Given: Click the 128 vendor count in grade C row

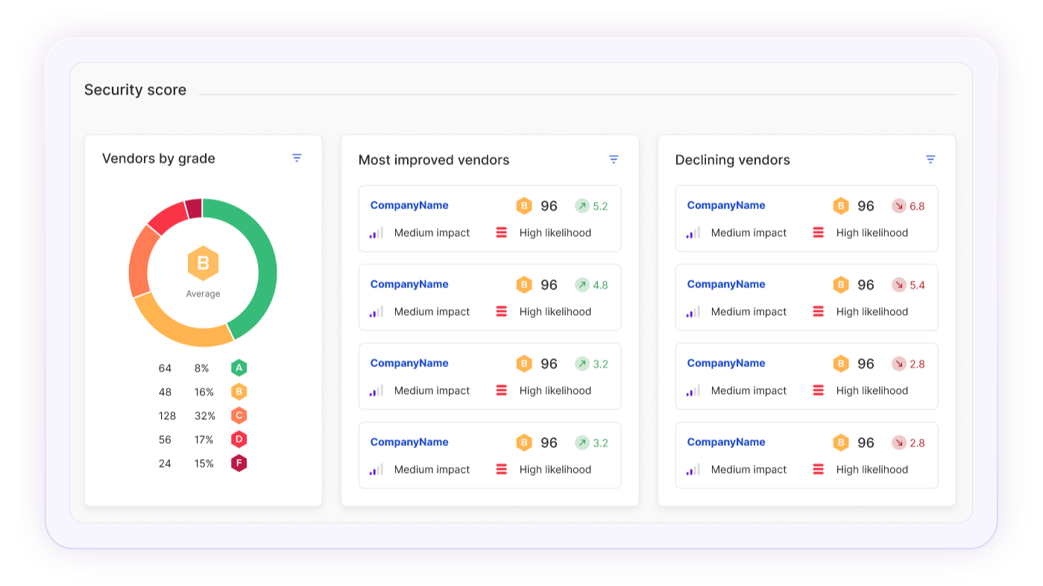Looking at the screenshot, I should click(x=167, y=415).
